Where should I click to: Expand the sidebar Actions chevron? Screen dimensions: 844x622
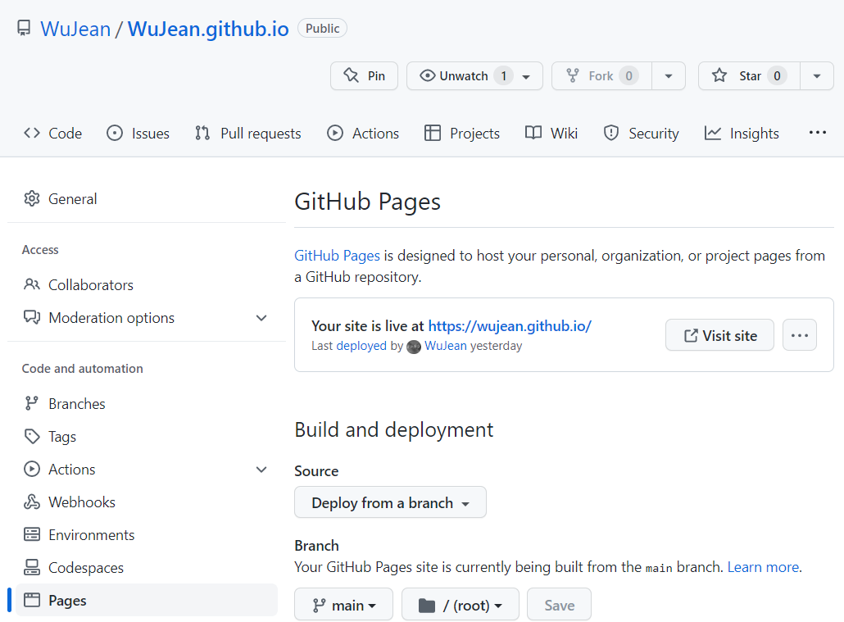261,470
